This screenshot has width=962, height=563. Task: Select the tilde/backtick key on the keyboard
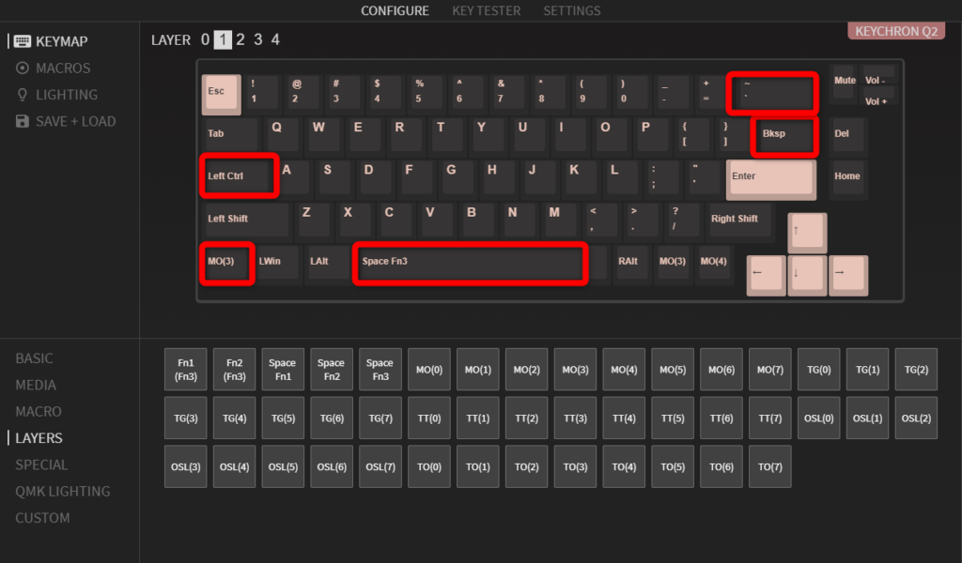pyautogui.click(x=772, y=93)
